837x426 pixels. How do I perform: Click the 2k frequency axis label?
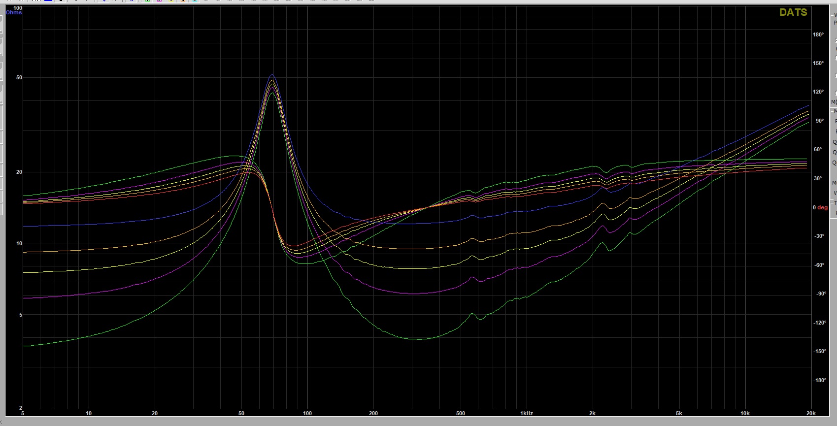pos(593,413)
